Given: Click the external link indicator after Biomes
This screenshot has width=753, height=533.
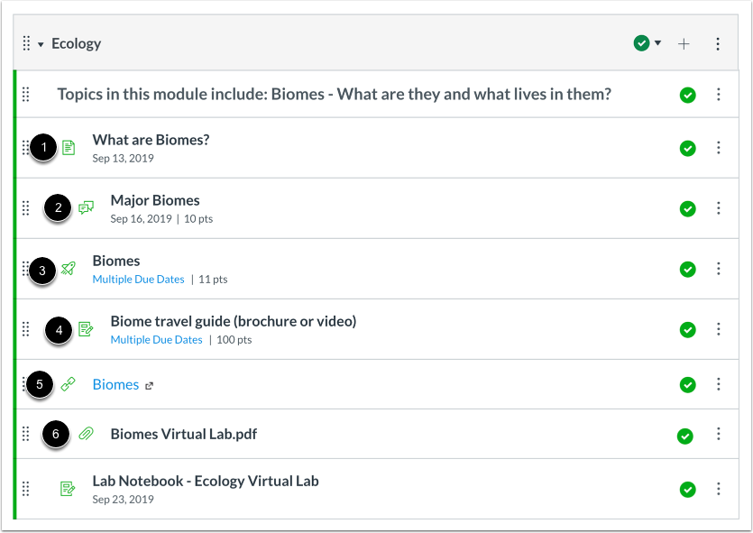Looking at the screenshot, I should 149,385.
